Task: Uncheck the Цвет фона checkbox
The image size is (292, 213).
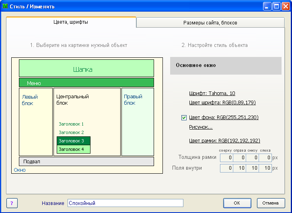Action: (184, 118)
